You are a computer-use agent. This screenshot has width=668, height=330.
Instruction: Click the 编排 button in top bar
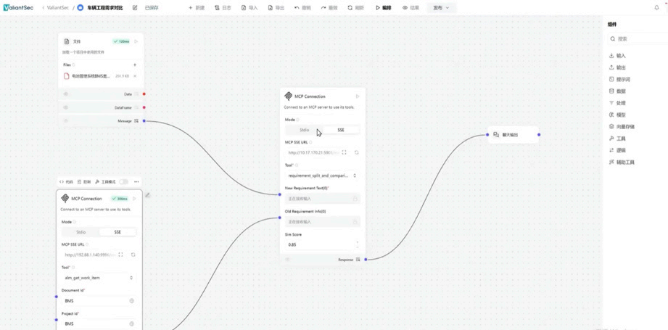tap(383, 8)
